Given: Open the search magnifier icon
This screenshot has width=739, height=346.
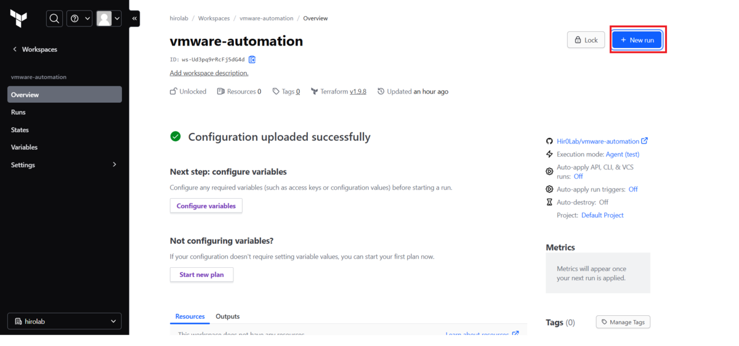Looking at the screenshot, I should coord(54,18).
